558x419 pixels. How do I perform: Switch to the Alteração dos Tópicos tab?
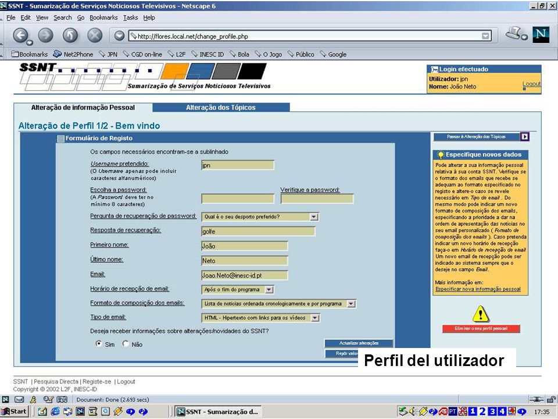click(x=221, y=107)
